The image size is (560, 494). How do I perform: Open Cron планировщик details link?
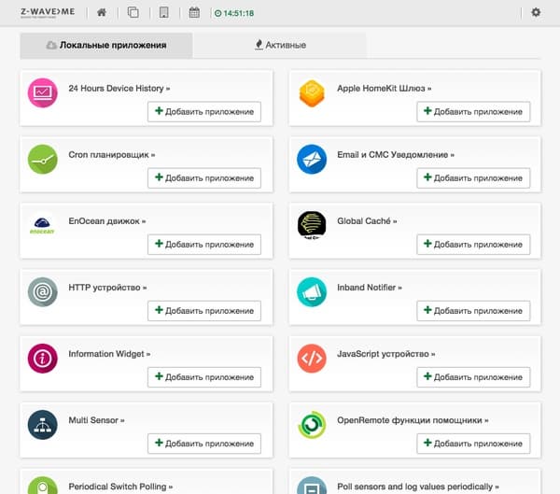[x=111, y=155]
